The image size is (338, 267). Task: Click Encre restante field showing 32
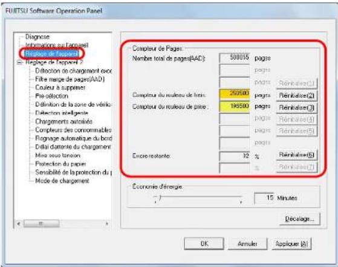pos(235,156)
